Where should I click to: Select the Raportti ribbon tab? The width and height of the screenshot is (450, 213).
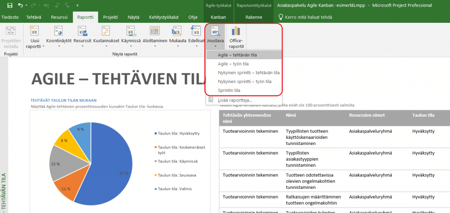click(x=85, y=17)
